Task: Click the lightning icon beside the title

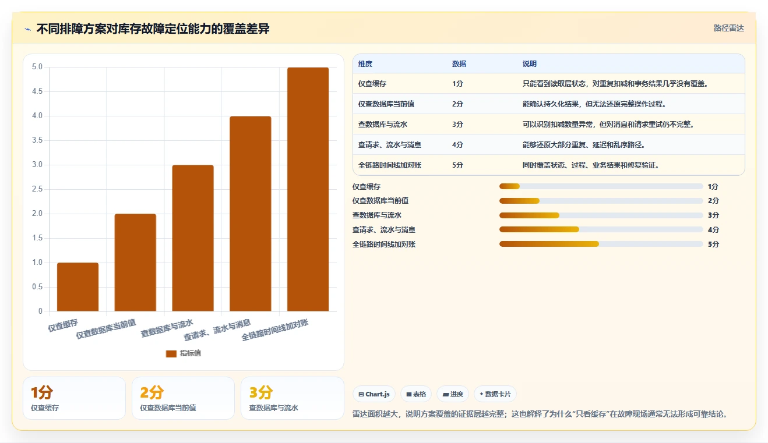Action: tap(27, 29)
